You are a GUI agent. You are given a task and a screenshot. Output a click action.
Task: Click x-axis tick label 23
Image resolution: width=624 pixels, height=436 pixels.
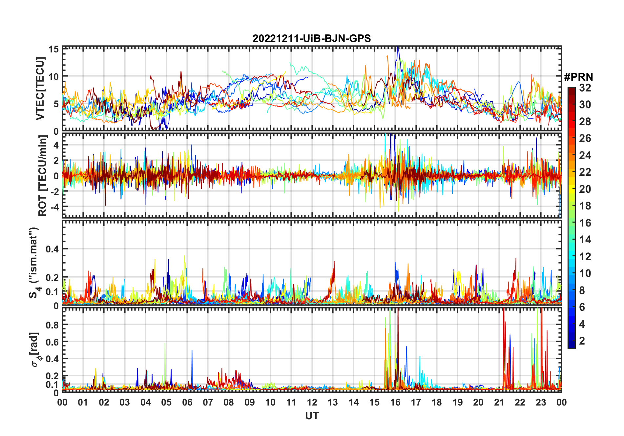point(541,402)
